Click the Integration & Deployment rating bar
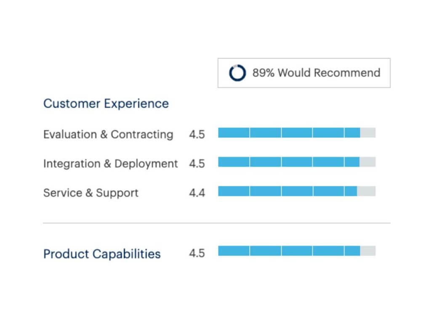 click(x=297, y=162)
